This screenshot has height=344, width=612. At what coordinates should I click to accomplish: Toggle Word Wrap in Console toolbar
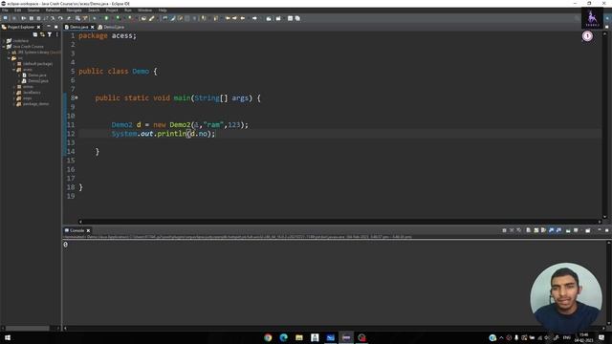click(x=543, y=230)
